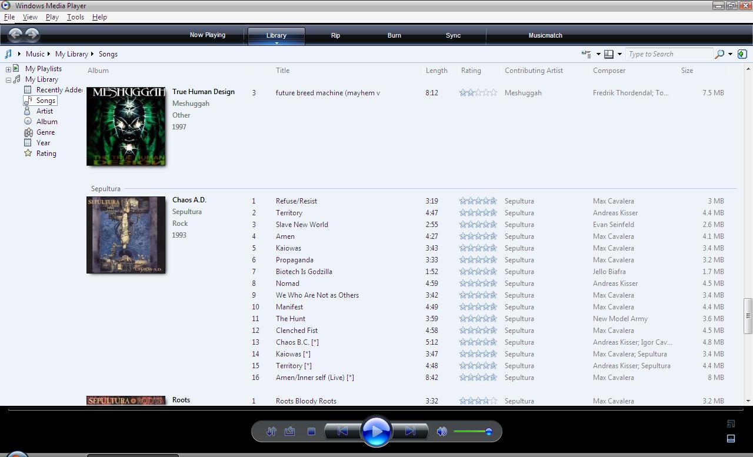Click the Forward arrow navigation button
This screenshot has width=753, height=457.
(32, 35)
